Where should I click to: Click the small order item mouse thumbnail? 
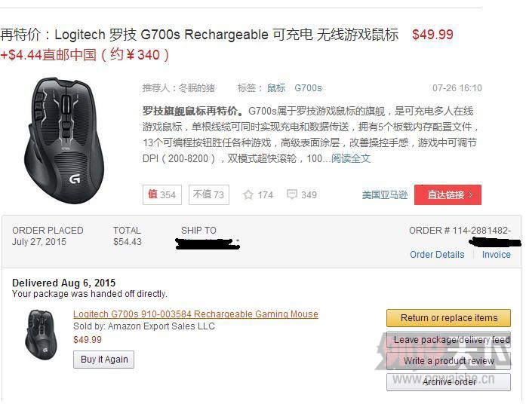point(41,335)
